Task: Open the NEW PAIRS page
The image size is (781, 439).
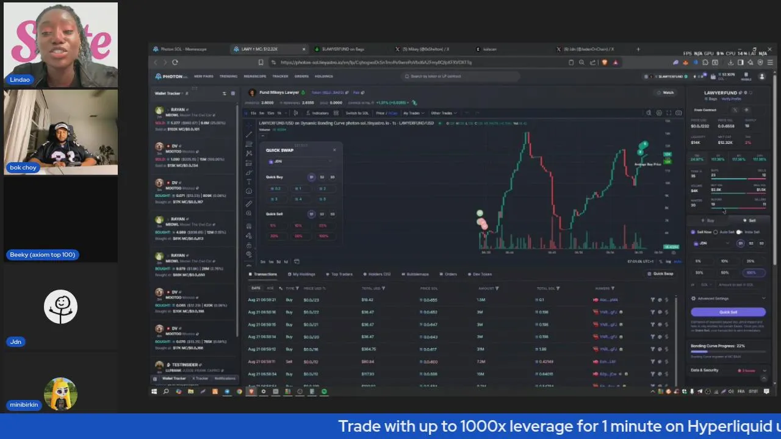Action: [204, 76]
